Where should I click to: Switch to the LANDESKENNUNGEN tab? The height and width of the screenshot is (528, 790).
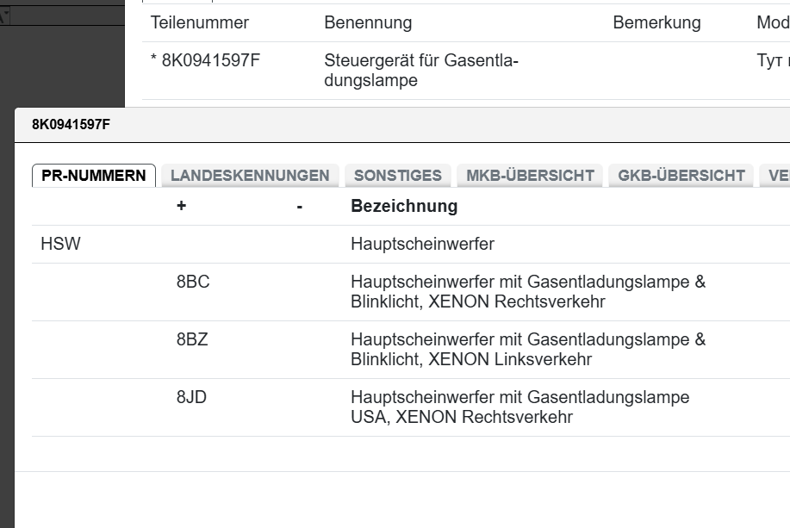tap(250, 176)
